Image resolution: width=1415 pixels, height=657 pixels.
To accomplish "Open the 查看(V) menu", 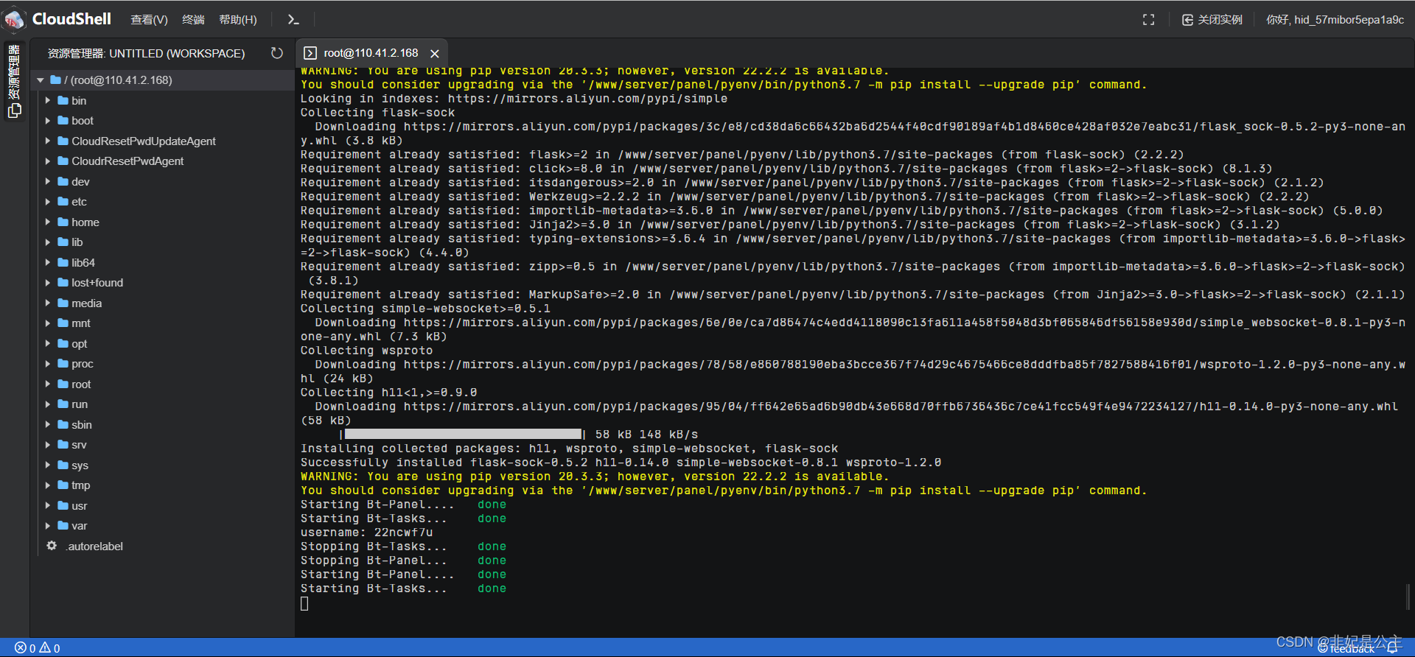I will coord(149,20).
